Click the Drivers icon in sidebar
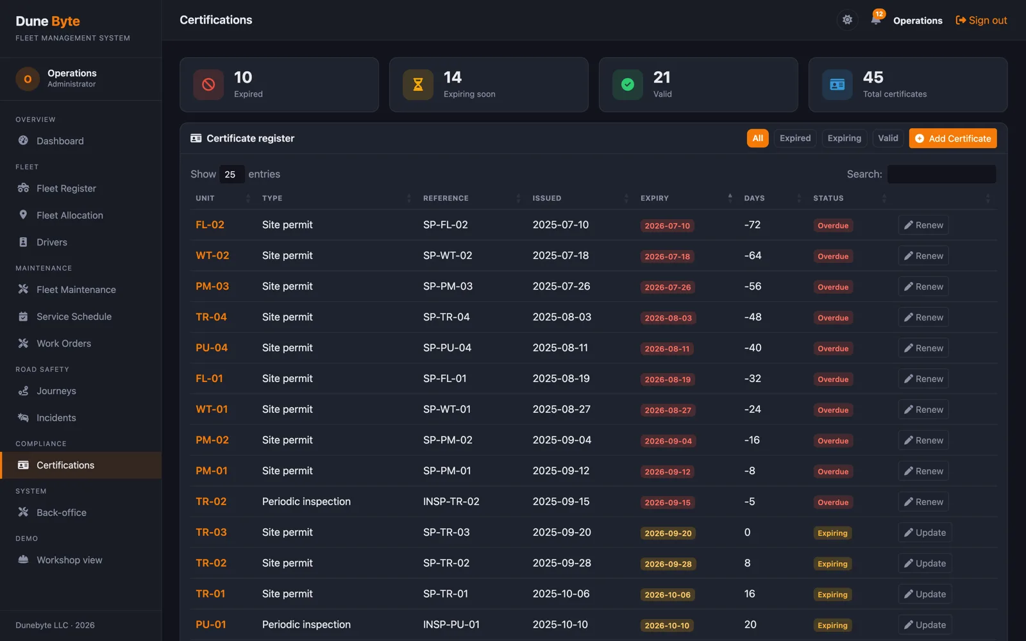This screenshot has height=641, width=1026. click(x=23, y=242)
